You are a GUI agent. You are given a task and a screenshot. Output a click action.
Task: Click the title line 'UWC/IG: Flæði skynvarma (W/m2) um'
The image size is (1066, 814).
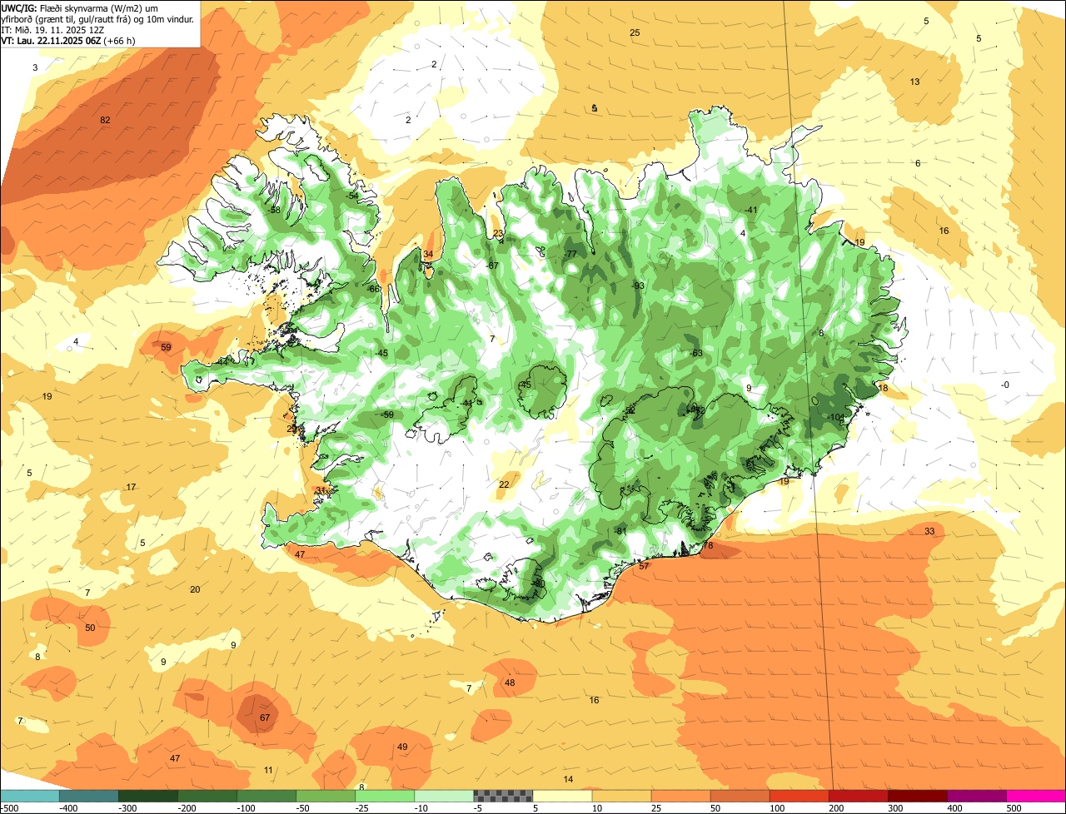coord(80,7)
